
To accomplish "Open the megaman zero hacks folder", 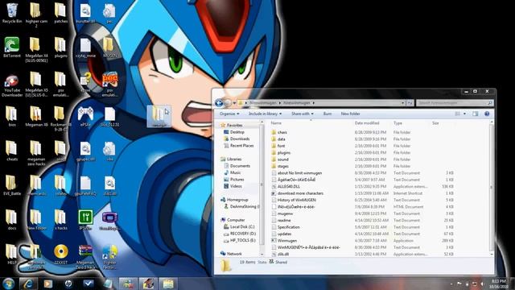I will 36,153.
